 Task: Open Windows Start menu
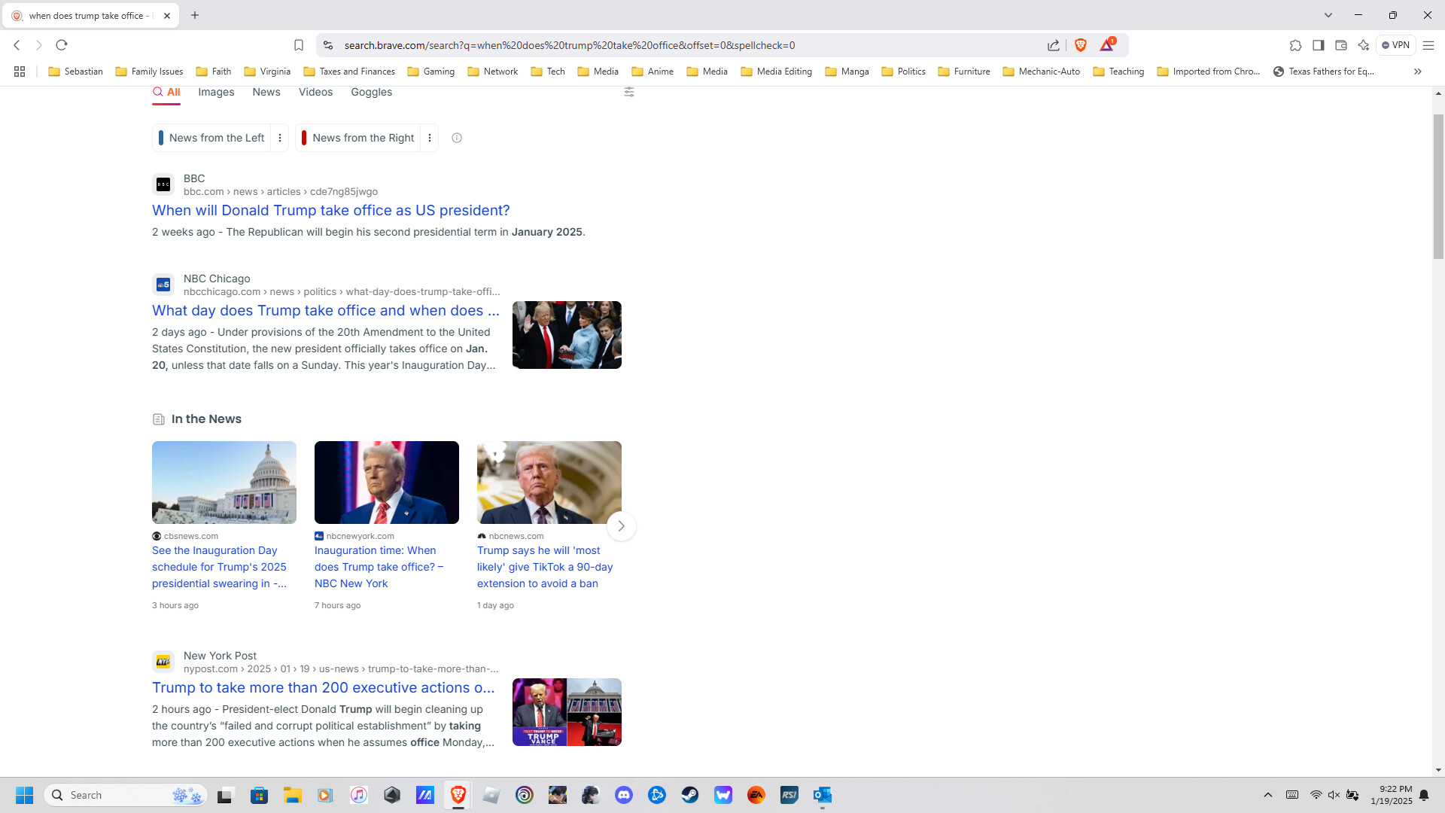pyautogui.click(x=24, y=795)
